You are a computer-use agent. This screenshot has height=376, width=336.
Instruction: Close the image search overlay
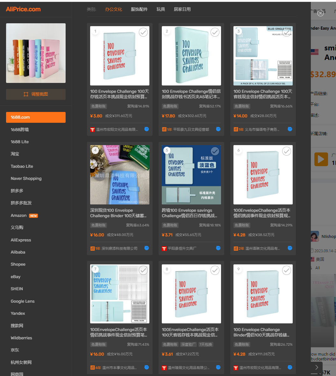tap(320, 13)
